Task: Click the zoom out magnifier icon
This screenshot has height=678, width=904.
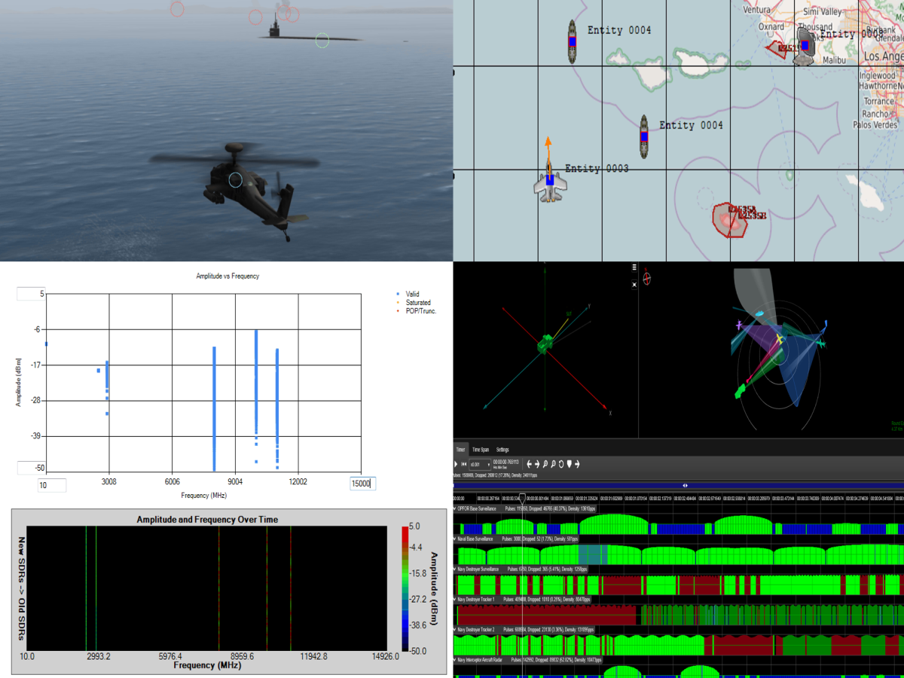Action: [553, 464]
